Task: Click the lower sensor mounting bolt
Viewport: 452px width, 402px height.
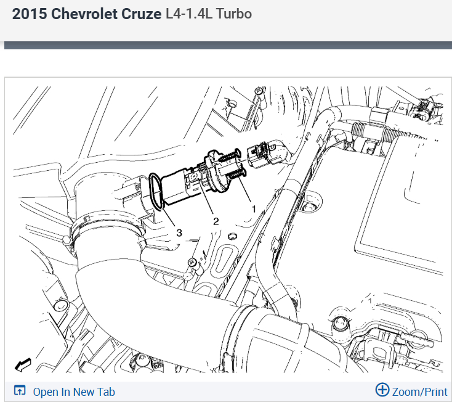Action: click(x=236, y=174)
